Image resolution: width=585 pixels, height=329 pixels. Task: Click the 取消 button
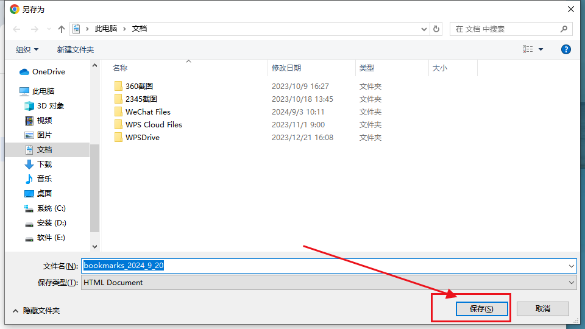543,309
